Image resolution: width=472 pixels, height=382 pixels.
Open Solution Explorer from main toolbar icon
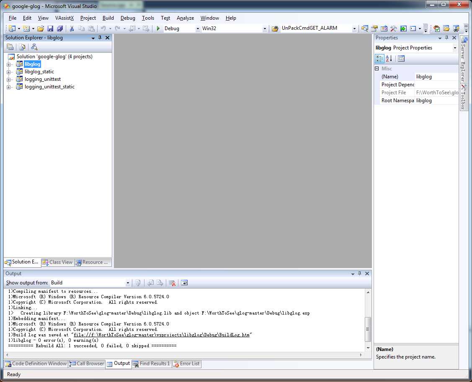tap(365, 28)
